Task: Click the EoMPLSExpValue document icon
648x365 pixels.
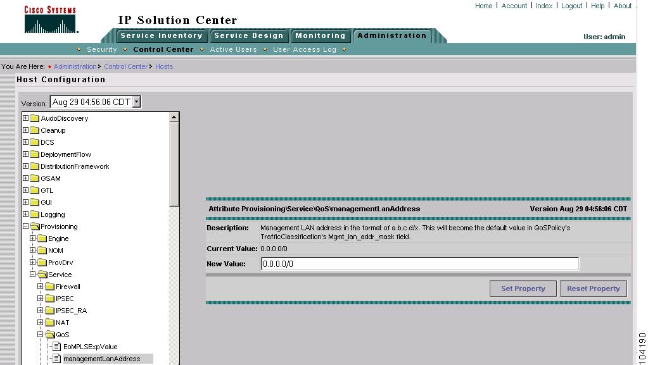Action: [56, 347]
